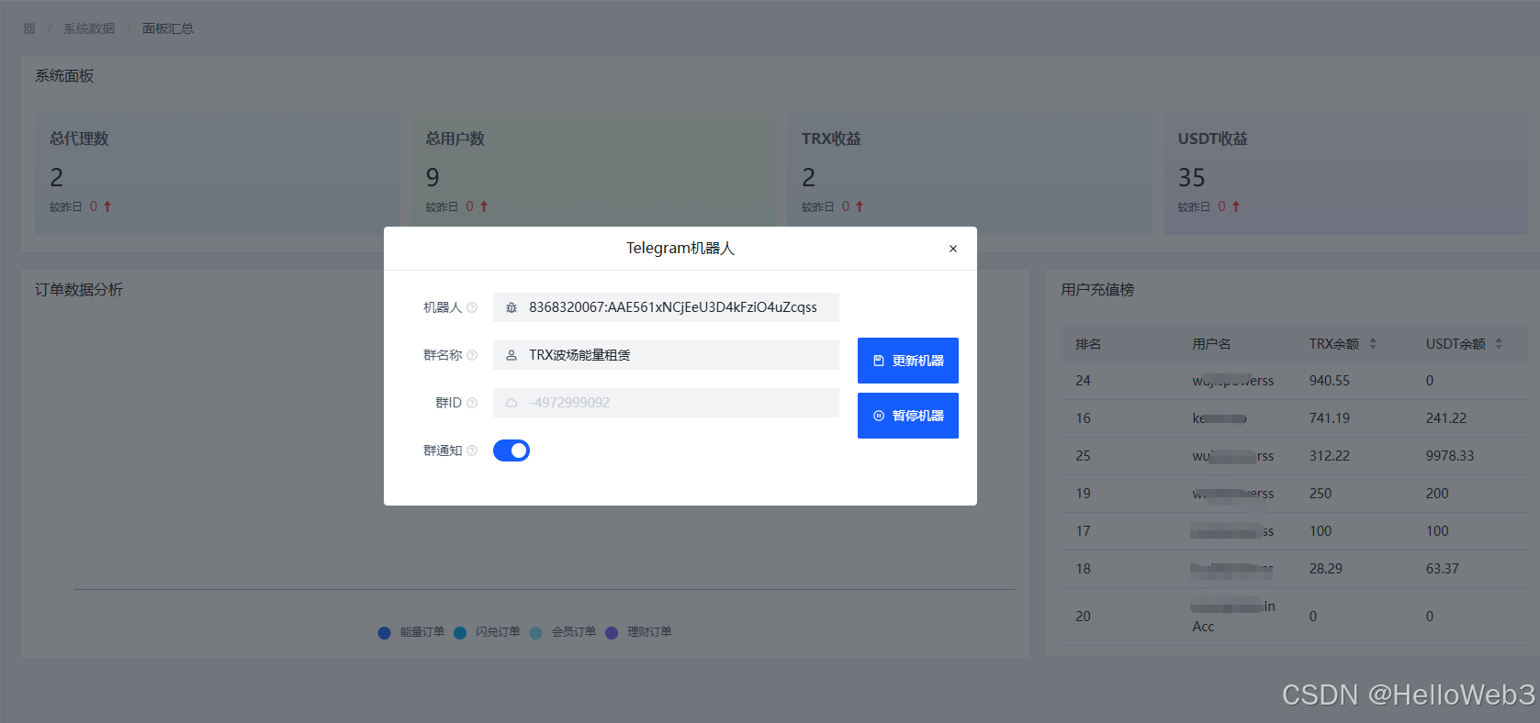
Task: Click the red up arrow in TRX收益 card
Action: tap(860, 206)
